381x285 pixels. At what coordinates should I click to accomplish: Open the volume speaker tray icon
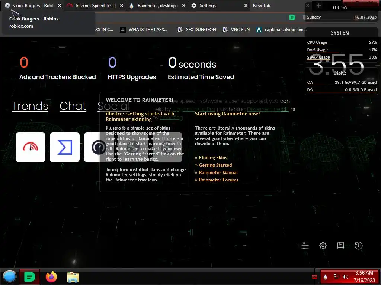pos(346,277)
